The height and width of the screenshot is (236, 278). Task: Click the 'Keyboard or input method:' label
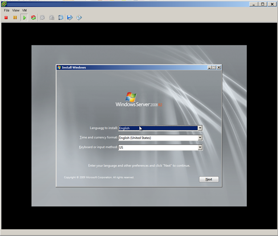point(98,147)
